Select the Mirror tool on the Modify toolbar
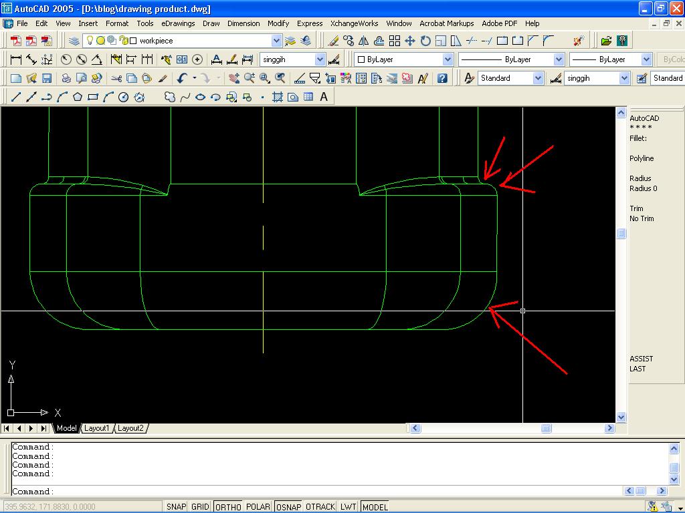The image size is (685, 513). pyautogui.click(x=362, y=41)
